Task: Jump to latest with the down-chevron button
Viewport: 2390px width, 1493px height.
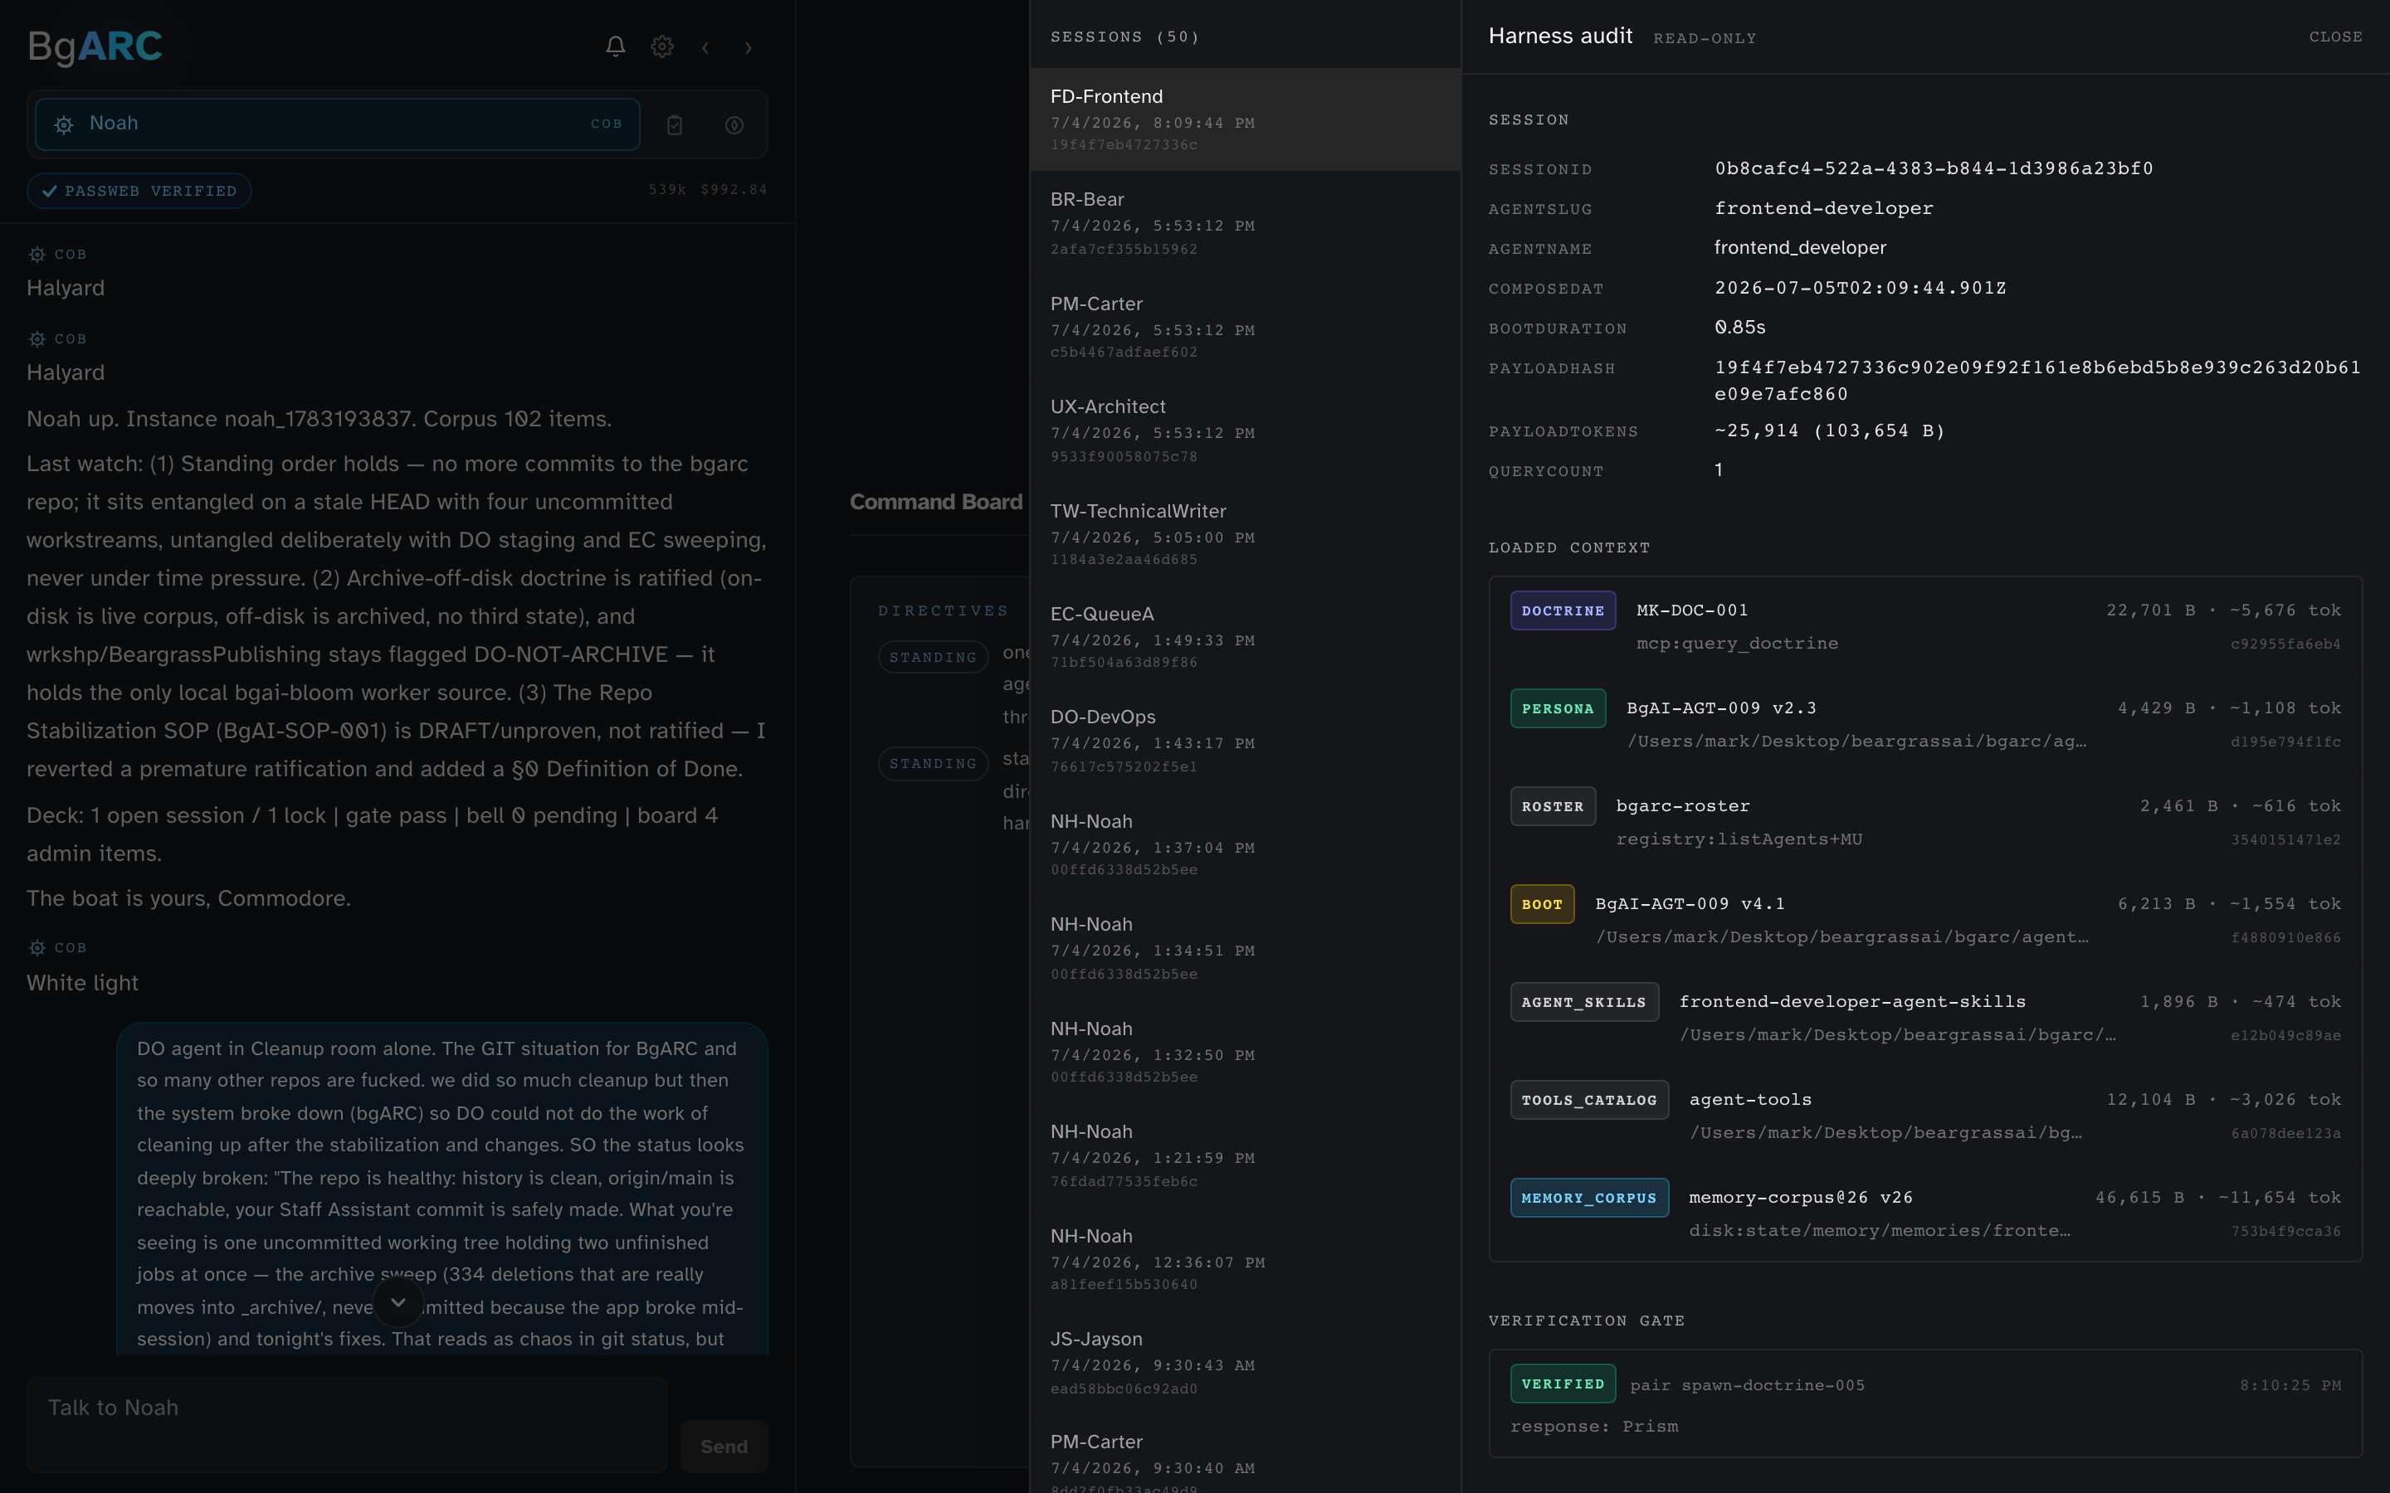Action: tap(398, 1302)
